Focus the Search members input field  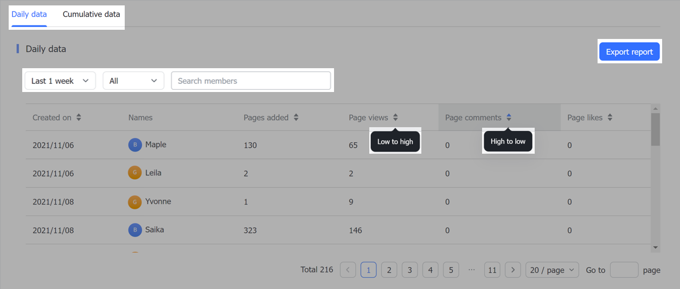tap(251, 81)
